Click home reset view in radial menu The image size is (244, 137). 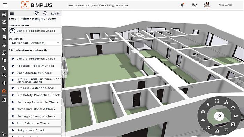[219, 116]
